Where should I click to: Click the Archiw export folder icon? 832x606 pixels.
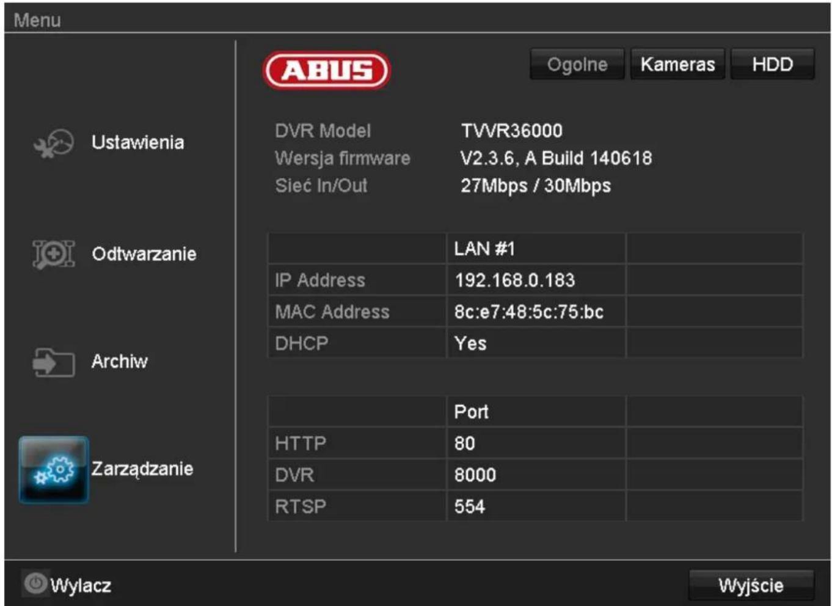tap(53, 362)
